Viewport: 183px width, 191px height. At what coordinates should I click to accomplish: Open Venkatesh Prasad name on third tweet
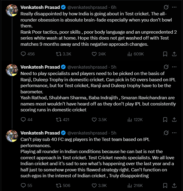[x=40, y=133]
